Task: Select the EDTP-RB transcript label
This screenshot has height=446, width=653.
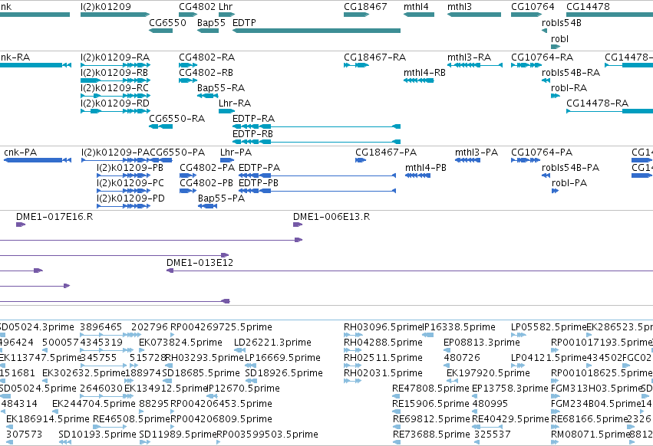Action: (x=252, y=134)
